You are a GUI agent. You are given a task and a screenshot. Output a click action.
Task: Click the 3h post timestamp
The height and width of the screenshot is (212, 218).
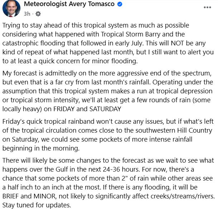coord(27,14)
